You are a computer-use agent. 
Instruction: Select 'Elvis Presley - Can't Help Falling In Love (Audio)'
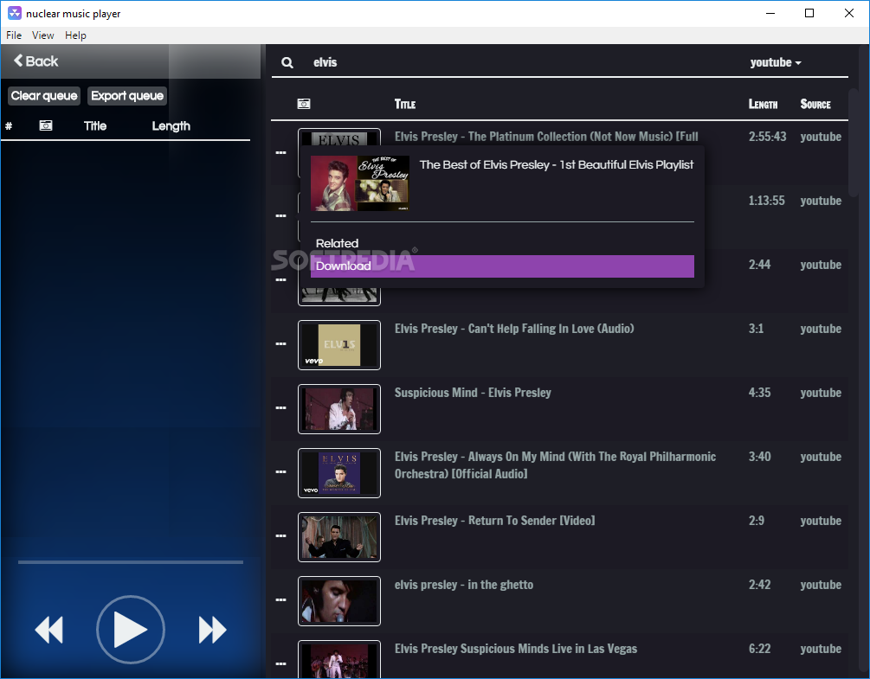[x=514, y=329]
